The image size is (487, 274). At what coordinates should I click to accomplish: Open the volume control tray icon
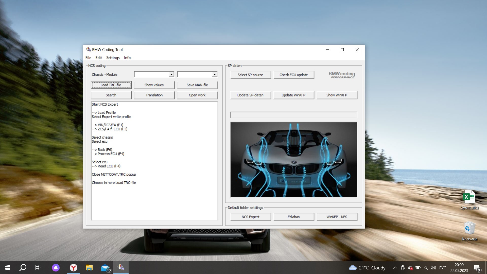pos(433,268)
